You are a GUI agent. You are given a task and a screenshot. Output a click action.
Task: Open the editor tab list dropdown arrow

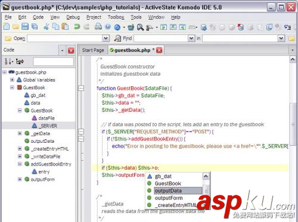293,50
